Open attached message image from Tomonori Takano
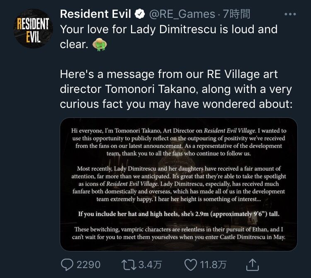This screenshot has height=278, width=311. click(x=178, y=184)
